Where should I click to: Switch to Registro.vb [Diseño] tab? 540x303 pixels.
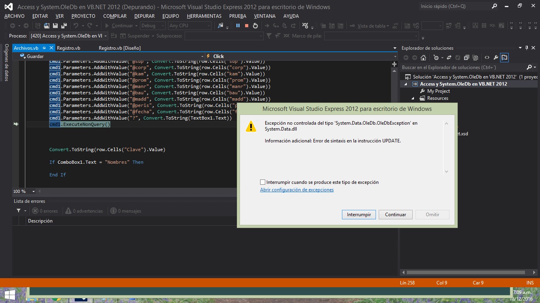point(120,48)
